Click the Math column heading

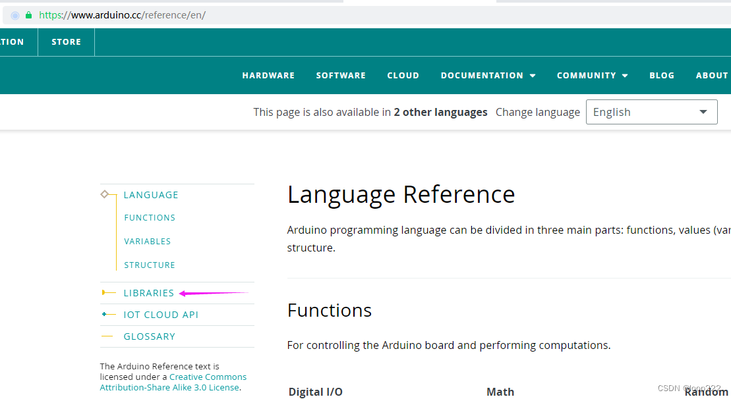click(500, 392)
